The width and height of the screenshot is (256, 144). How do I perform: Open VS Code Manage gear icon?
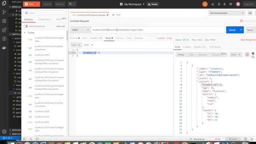point(4,132)
